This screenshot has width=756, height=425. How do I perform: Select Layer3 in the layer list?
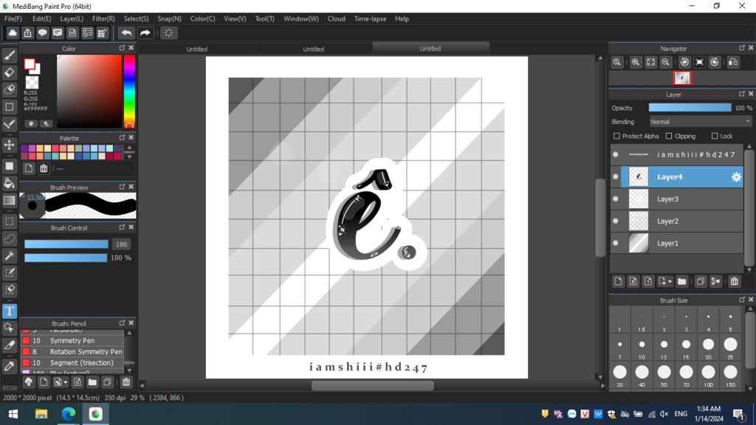pyautogui.click(x=677, y=199)
